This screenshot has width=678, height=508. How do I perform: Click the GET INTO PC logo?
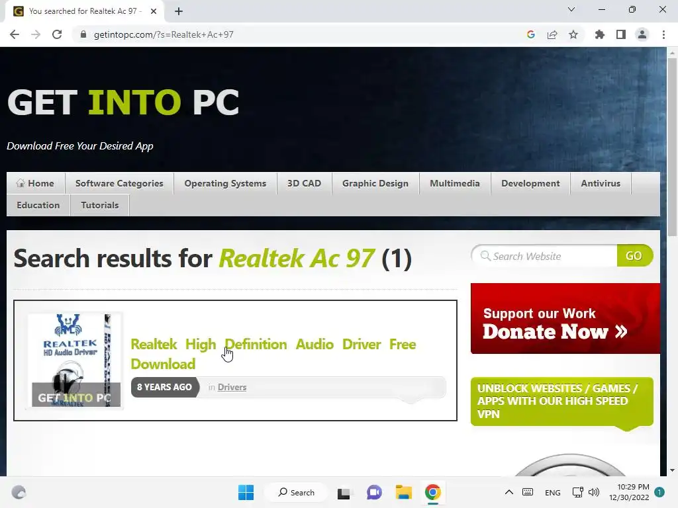(123, 103)
